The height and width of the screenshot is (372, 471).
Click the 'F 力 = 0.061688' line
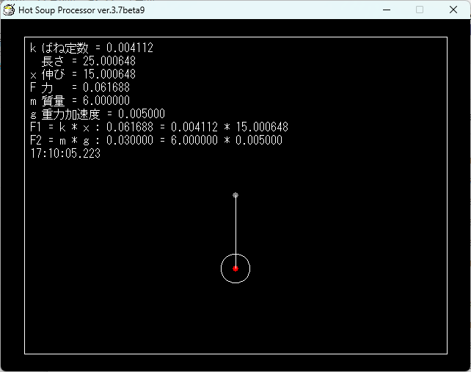pyautogui.click(x=80, y=87)
